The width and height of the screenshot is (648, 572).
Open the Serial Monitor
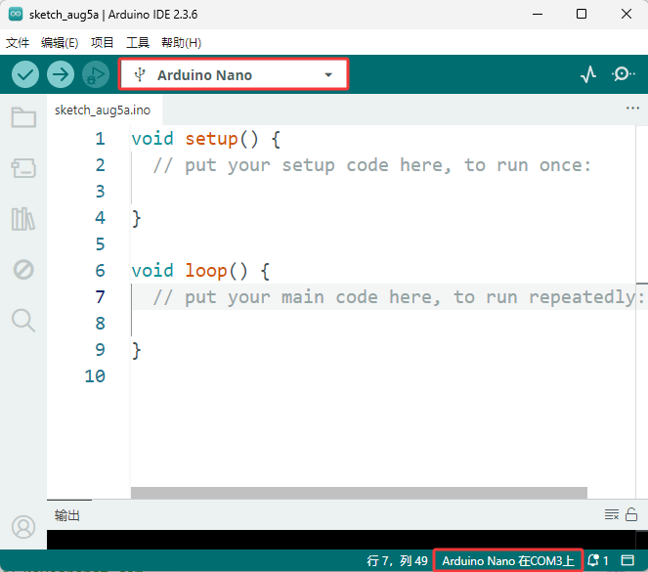click(623, 74)
